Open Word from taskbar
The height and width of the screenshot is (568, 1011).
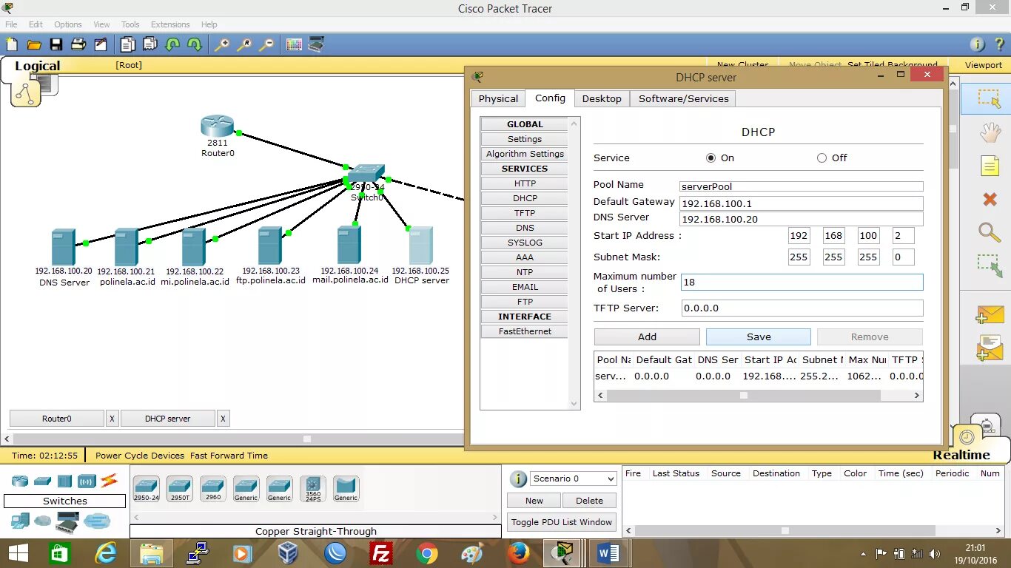pos(608,552)
